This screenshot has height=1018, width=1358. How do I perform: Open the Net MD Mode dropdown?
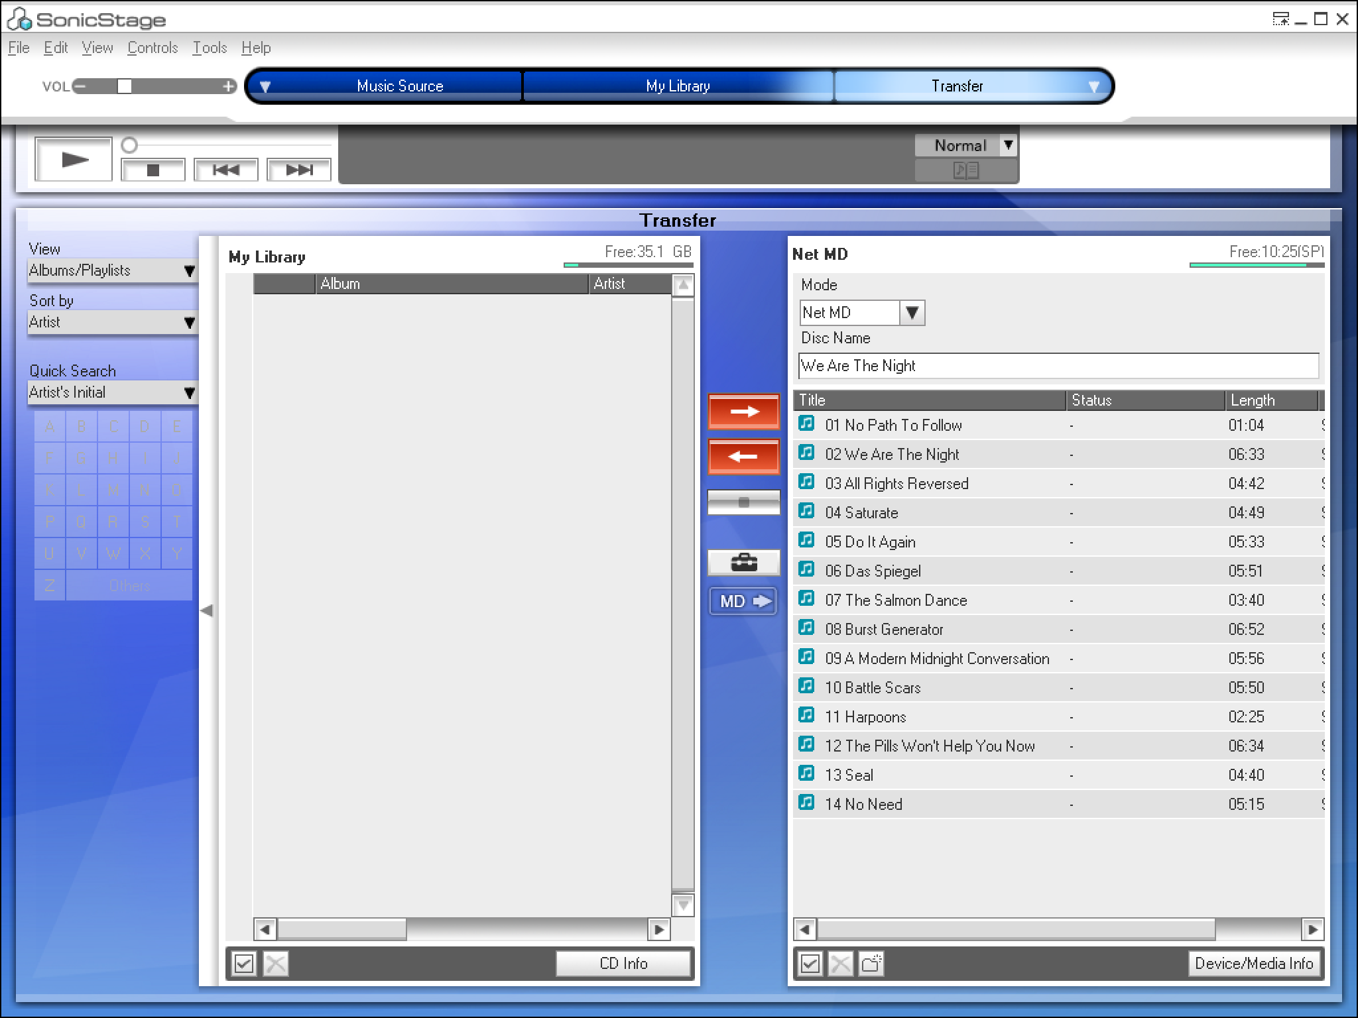coord(912,312)
